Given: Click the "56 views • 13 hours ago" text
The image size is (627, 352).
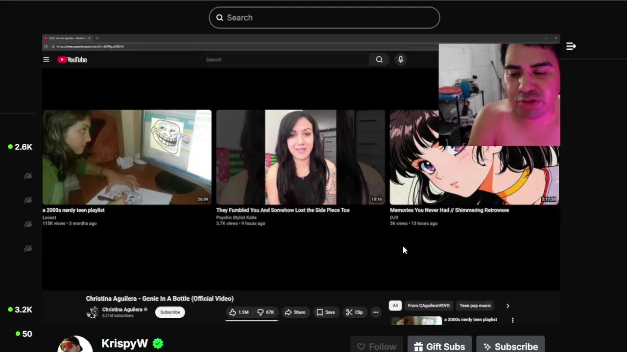Looking at the screenshot, I should pos(413,223).
